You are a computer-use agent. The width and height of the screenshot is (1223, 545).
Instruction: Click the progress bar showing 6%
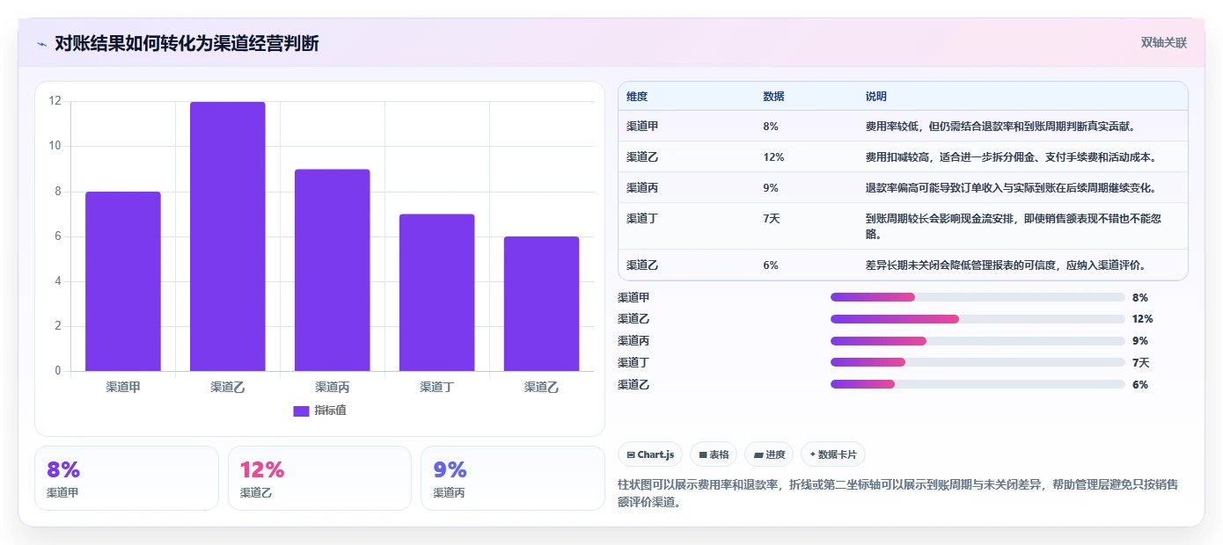point(978,384)
